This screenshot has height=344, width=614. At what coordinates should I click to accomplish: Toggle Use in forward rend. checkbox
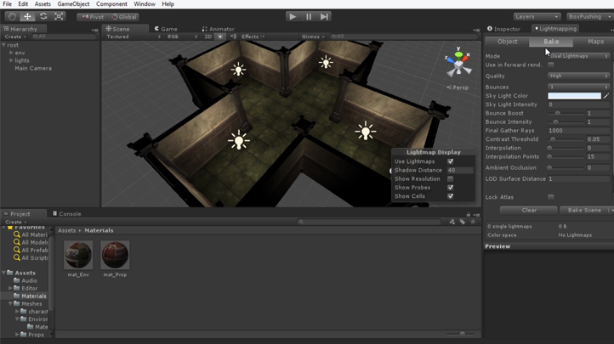pyautogui.click(x=551, y=65)
